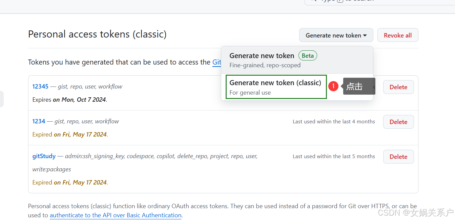
Task: Select Generate new token (classic) menu option
Action: (x=276, y=87)
